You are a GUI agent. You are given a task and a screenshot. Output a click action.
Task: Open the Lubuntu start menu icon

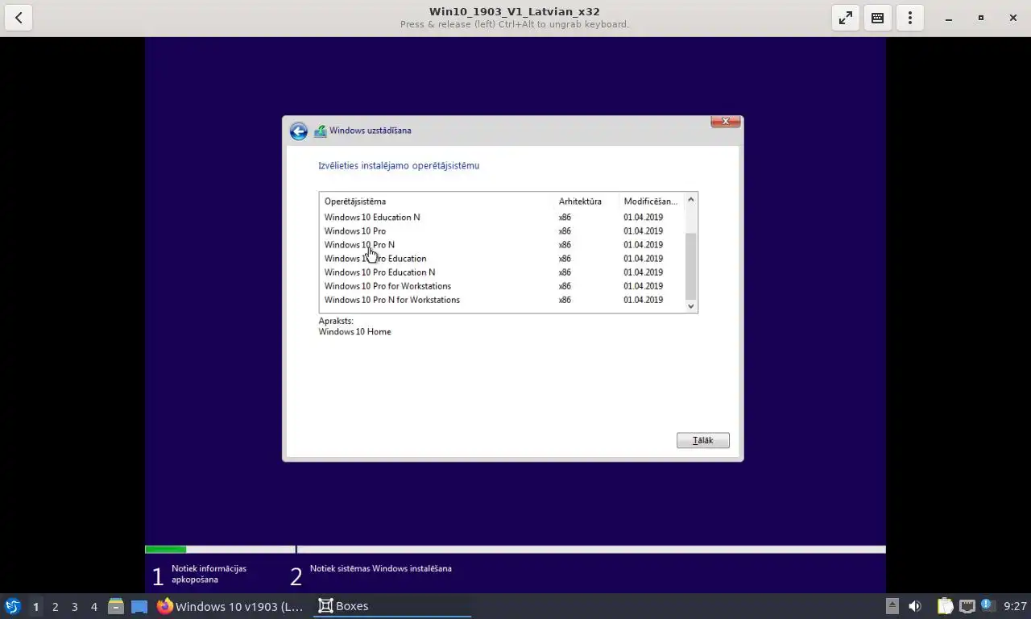coord(12,606)
